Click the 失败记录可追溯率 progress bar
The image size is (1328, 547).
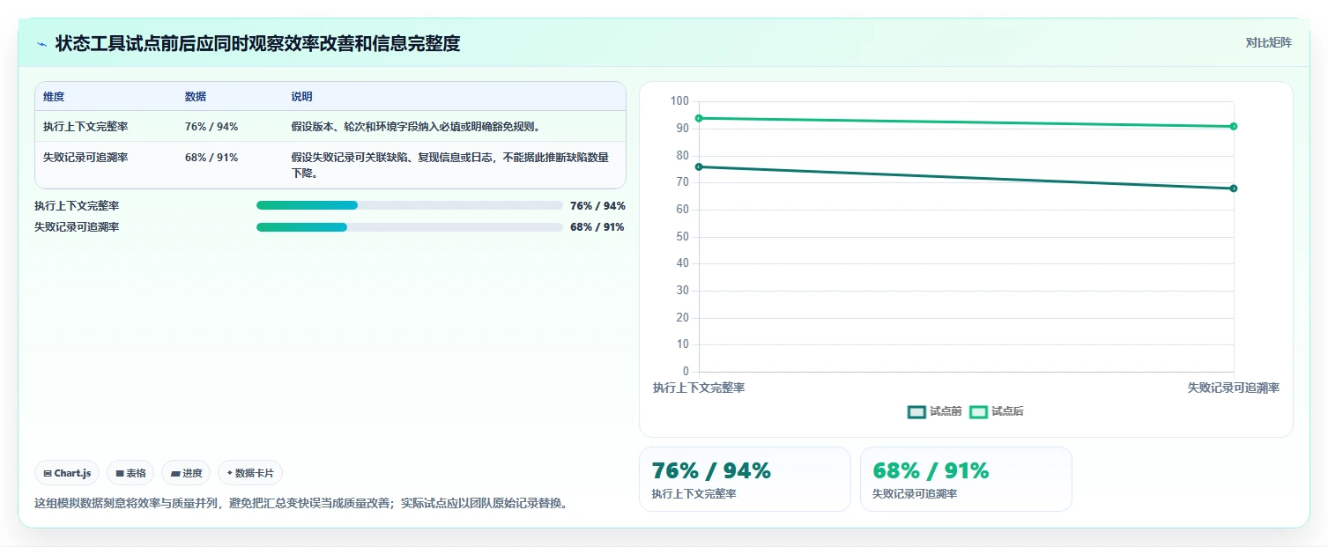(x=409, y=227)
